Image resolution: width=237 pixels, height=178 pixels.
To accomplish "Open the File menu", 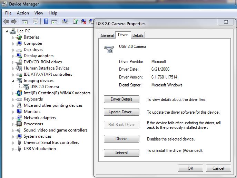I will point(8,13).
